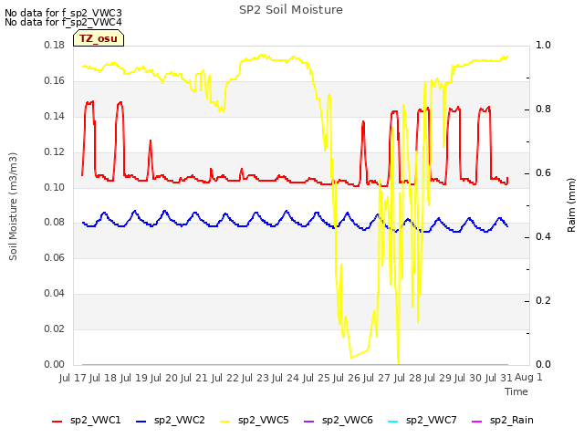Screen dimensions: 584x438
Task: Click the Jul 21 x-axis tick label
Action: point(195,378)
